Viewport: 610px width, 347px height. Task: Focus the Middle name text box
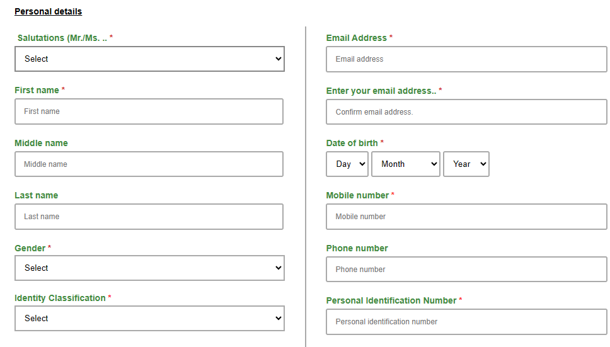[x=149, y=164]
